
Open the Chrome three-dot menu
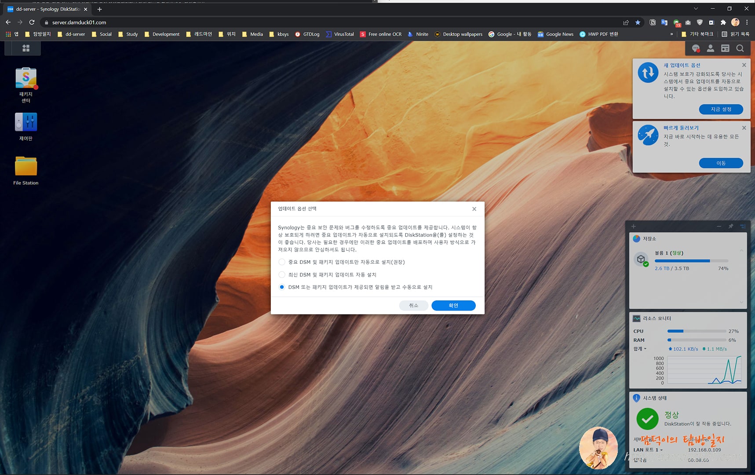(747, 22)
